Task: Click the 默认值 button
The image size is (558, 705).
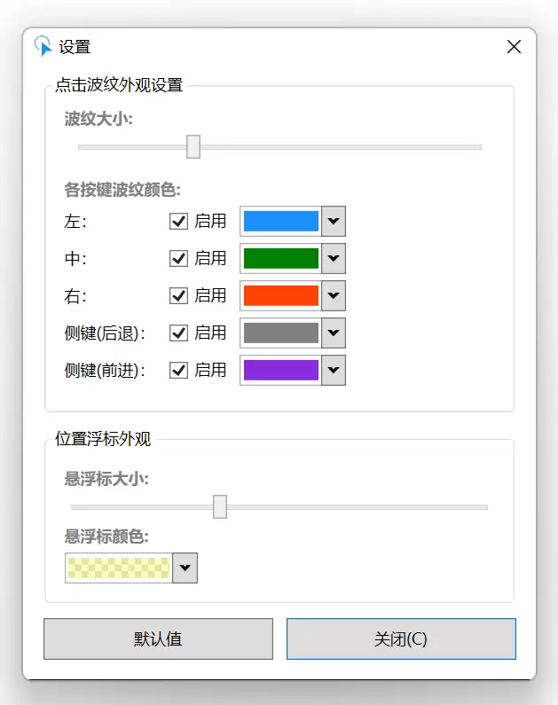Action: [158, 638]
